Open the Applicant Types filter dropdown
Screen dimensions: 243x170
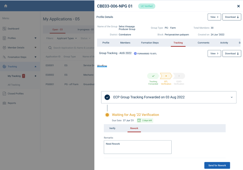67,38
